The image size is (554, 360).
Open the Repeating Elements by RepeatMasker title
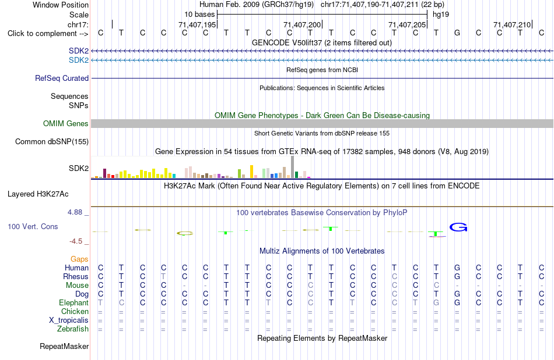322,338
